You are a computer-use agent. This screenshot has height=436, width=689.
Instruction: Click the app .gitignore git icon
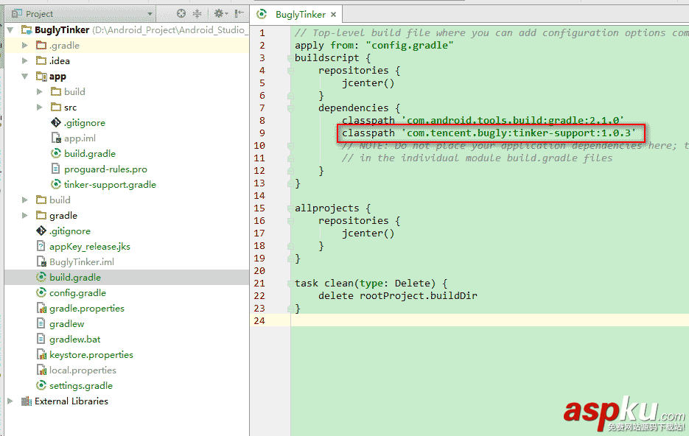[x=56, y=122]
